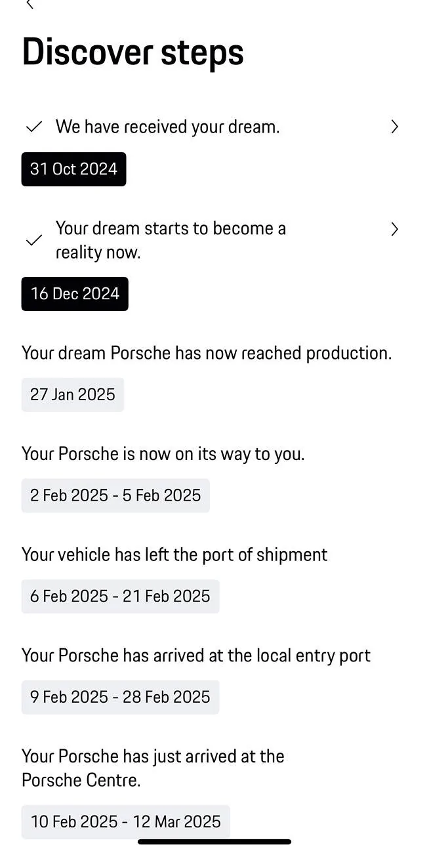Tap the home indicator bar at bottom
Viewport: 429px width, 853px height.
pos(214,841)
